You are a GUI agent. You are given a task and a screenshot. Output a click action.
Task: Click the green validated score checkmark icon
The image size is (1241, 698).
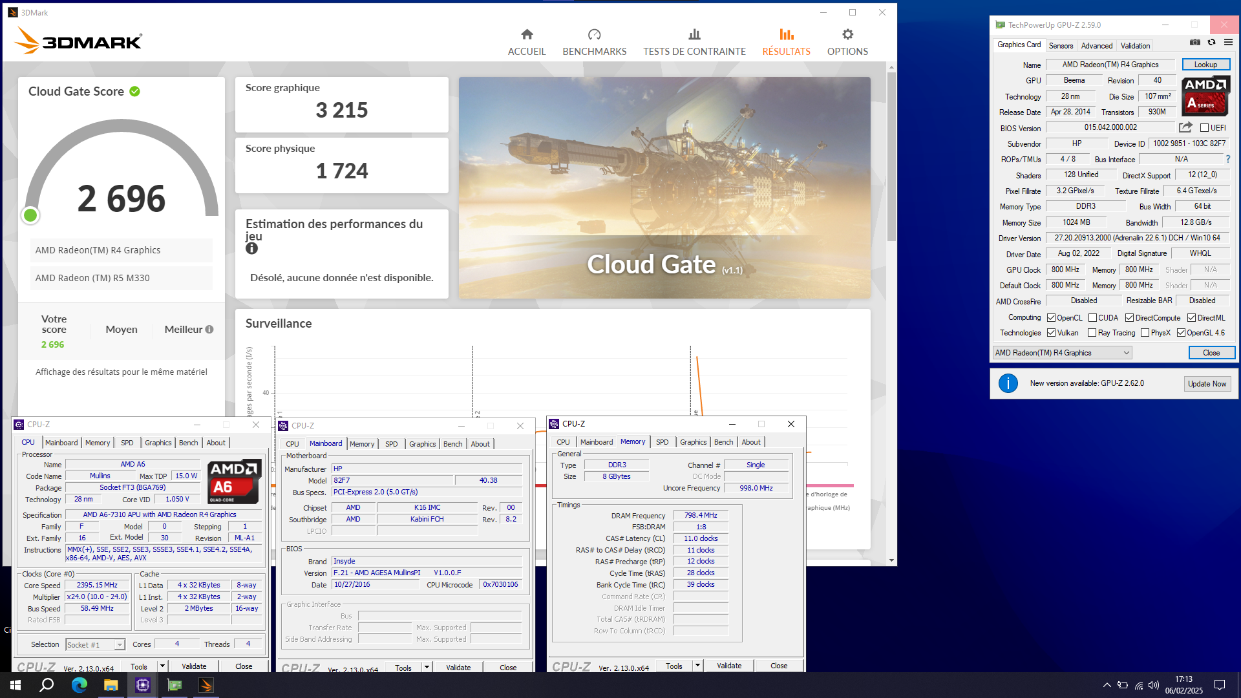[x=134, y=91]
